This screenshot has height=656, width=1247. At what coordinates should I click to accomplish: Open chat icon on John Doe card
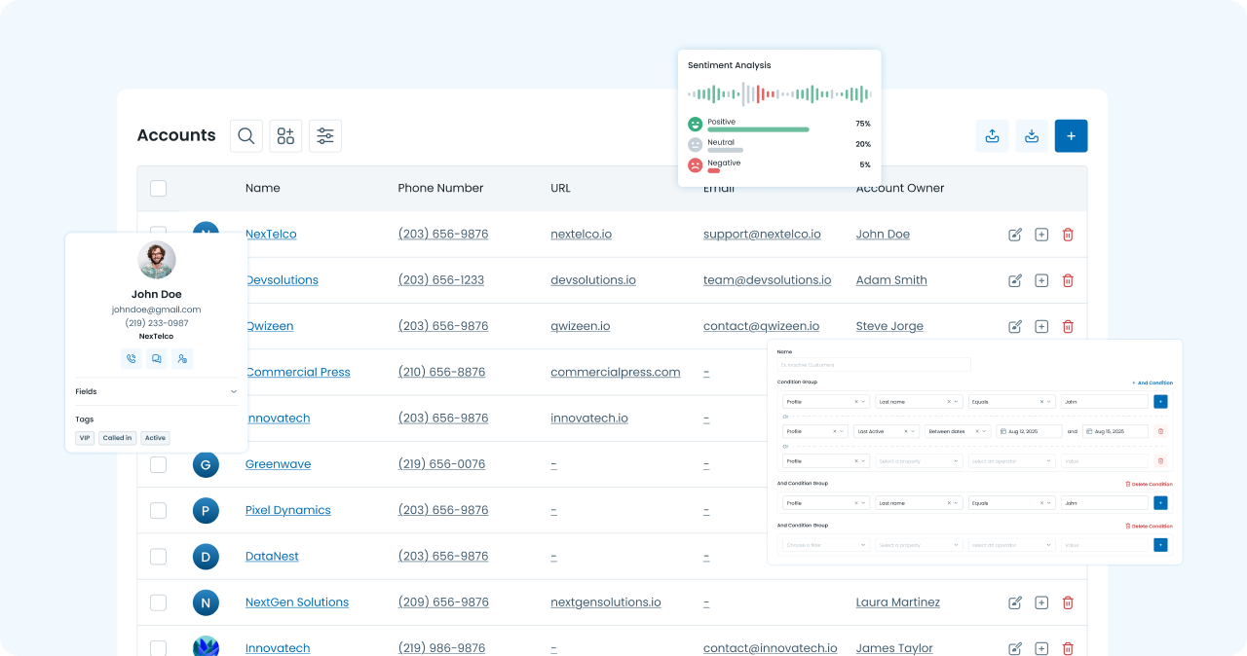pyautogui.click(x=156, y=359)
